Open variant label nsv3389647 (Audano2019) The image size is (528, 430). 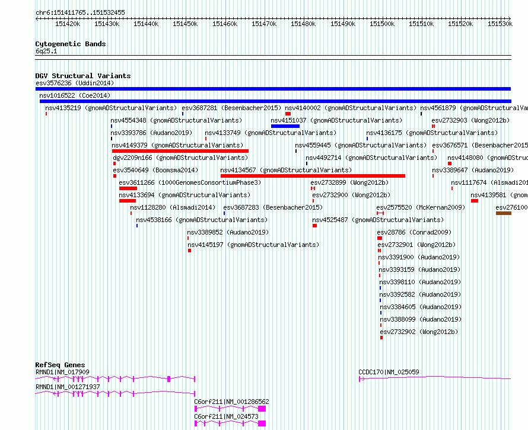(x=473, y=170)
